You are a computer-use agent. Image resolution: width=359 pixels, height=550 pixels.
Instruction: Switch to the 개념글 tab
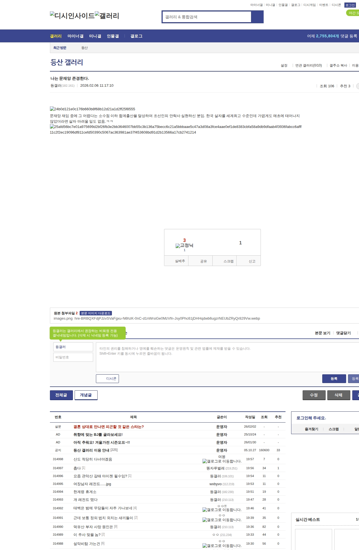(x=86, y=395)
